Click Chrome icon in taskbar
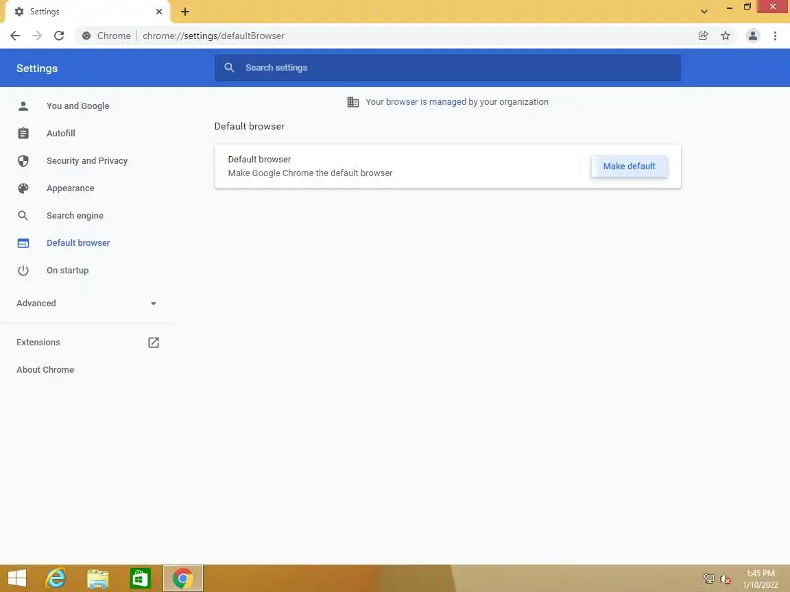The width and height of the screenshot is (790, 592). point(183,578)
